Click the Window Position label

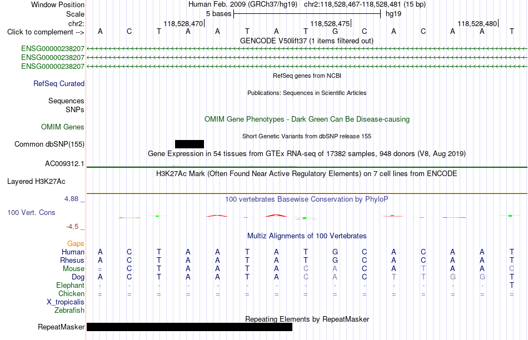tap(58, 4)
